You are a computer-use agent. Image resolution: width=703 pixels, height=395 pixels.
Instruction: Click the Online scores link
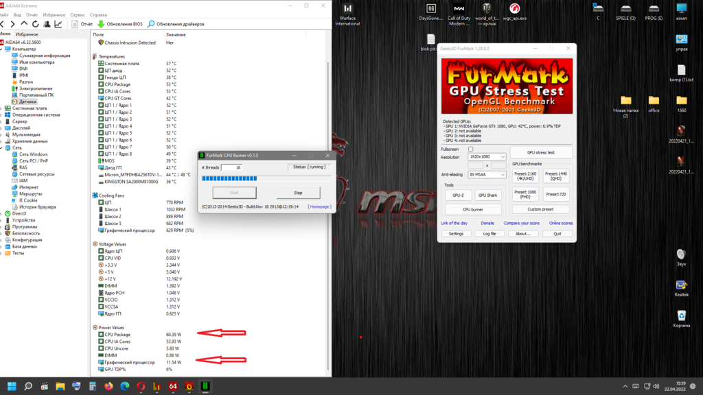click(561, 223)
